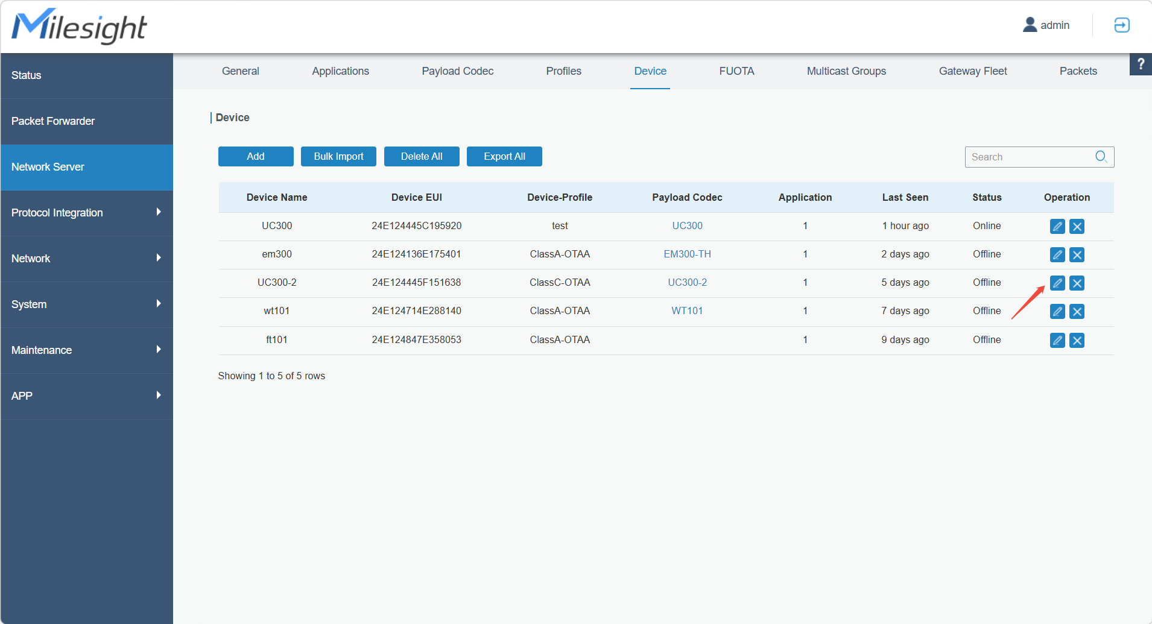Viewport: 1152px width, 624px height.
Task: Click the ClassC-OTAA device profile cell
Action: coord(560,282)
